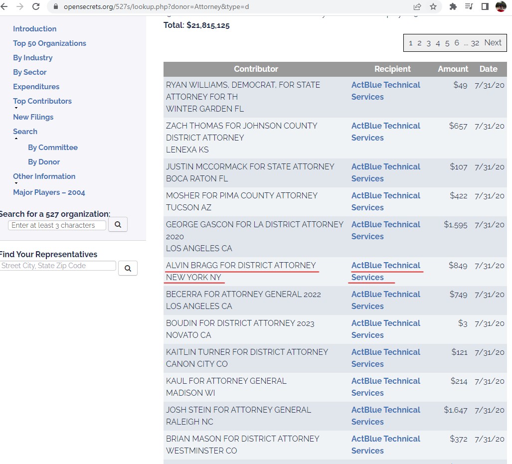Reload the current page
Image resolution: width=512 pixels, height=464 pixels.
click(36, 6)
